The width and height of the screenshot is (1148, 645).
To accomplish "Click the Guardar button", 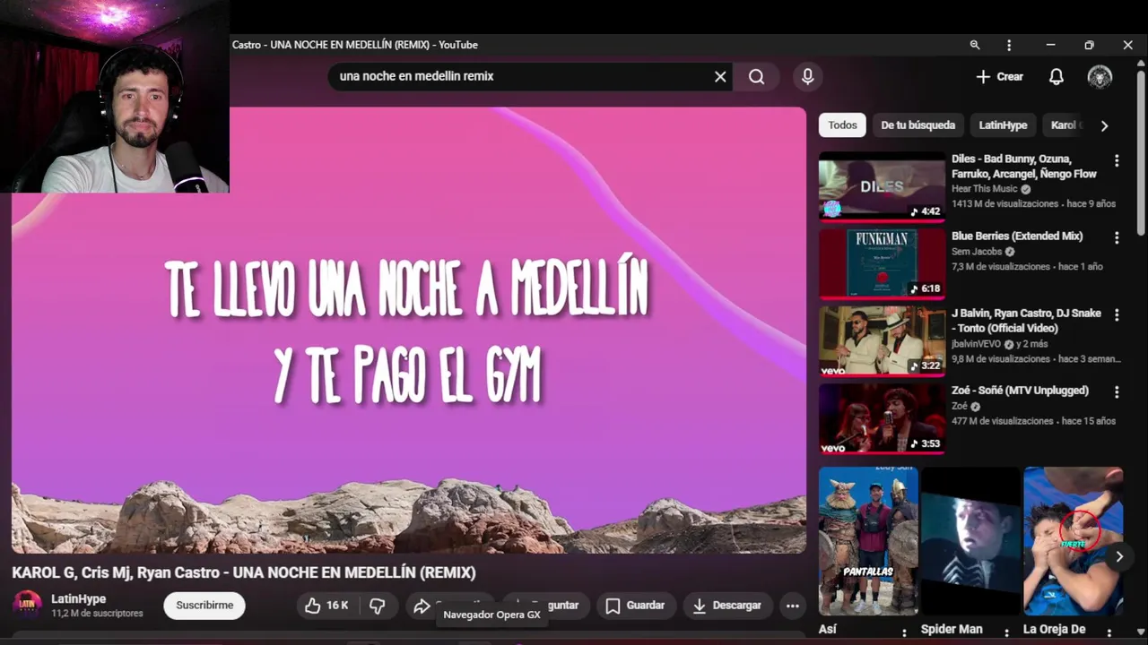I will tap(635, 606).
